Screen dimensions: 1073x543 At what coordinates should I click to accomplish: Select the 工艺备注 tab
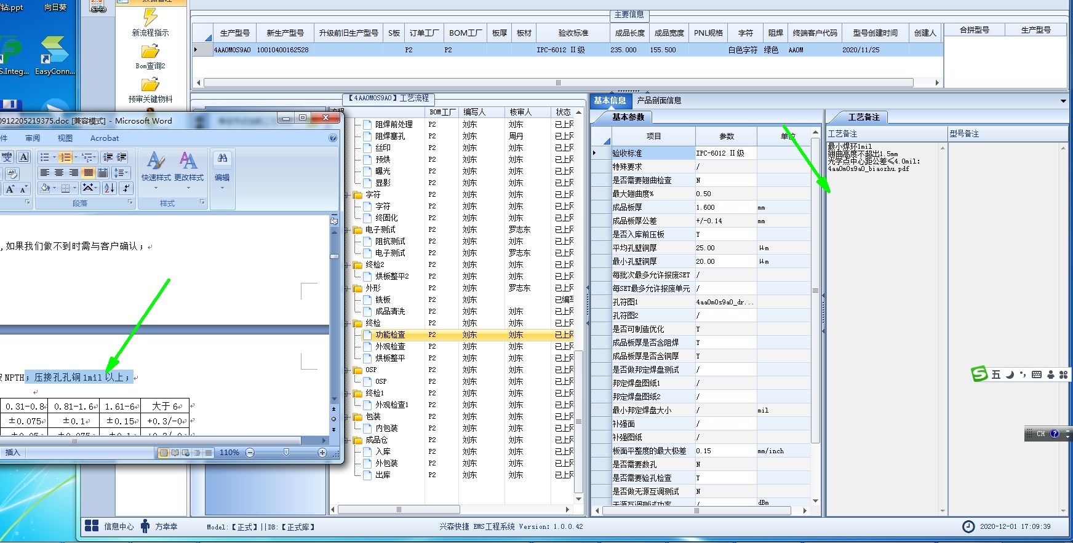coord(864,117)
